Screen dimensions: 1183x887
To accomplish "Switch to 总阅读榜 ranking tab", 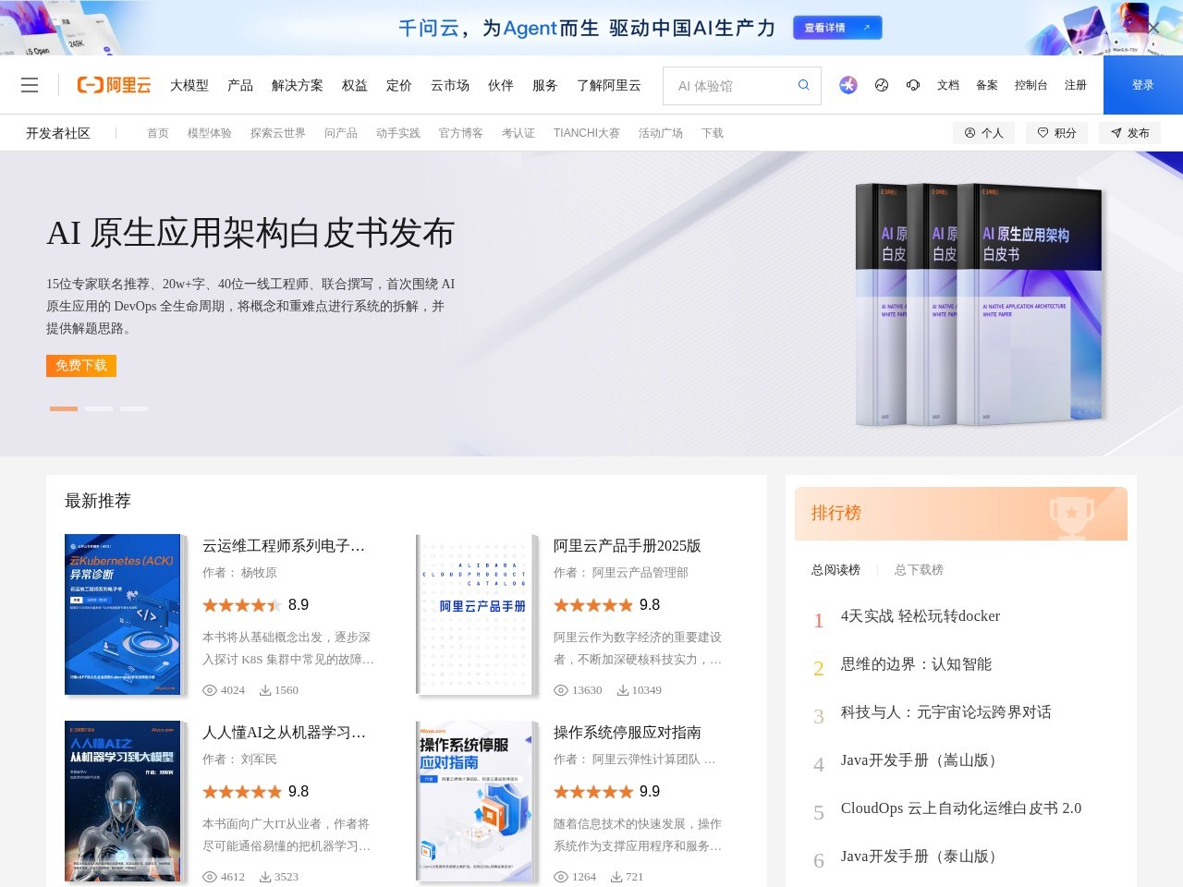I will tap(835, 570).
